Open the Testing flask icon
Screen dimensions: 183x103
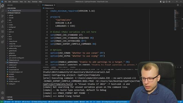coord(3,26)
